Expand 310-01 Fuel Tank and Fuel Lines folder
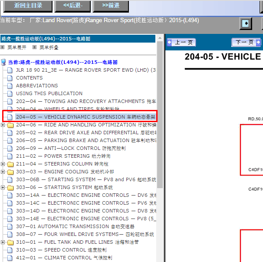This screenshot has width=263, height=262. 3,242
